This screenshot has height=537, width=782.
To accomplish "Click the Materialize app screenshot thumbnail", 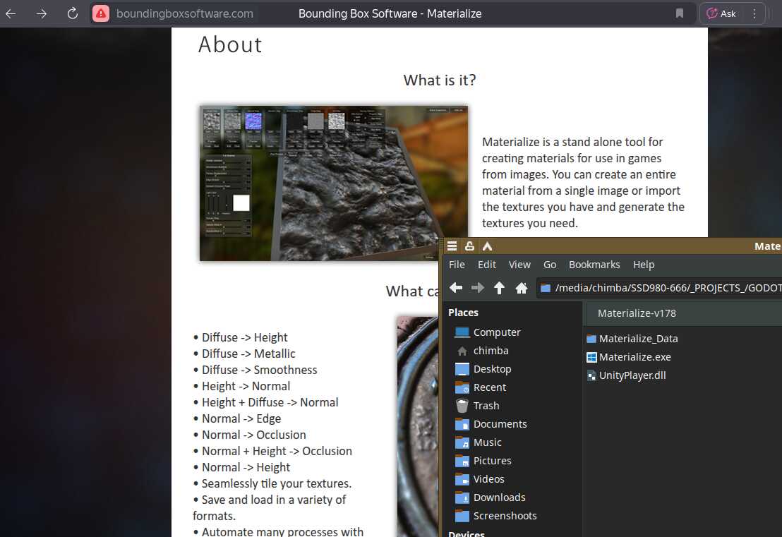I will [333, 183].
